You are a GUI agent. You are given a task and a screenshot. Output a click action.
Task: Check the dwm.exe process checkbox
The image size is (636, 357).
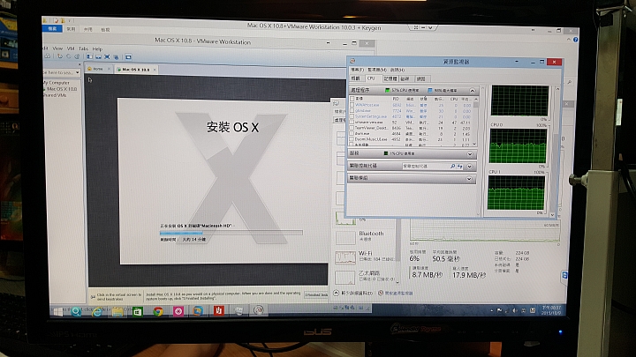coord(352,133)
